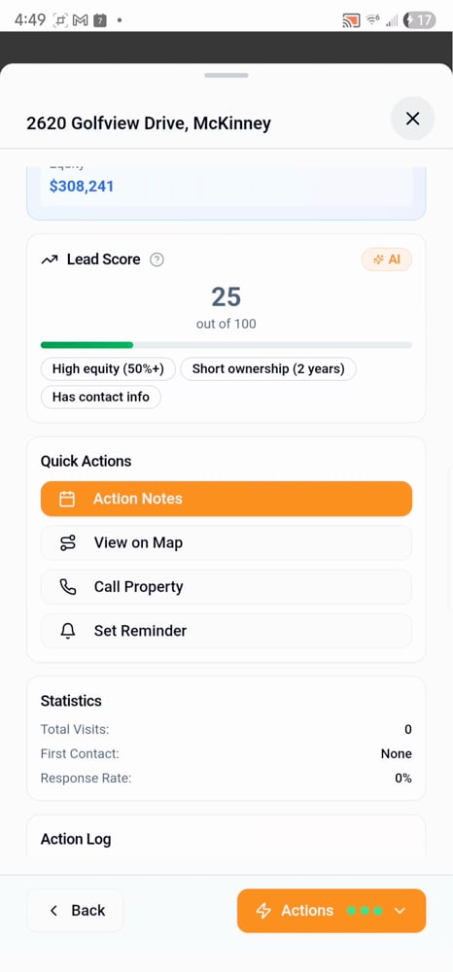The image size is (453, 972).
Task: Click the calendar icon in Action Notes
Action: [67, 499]
